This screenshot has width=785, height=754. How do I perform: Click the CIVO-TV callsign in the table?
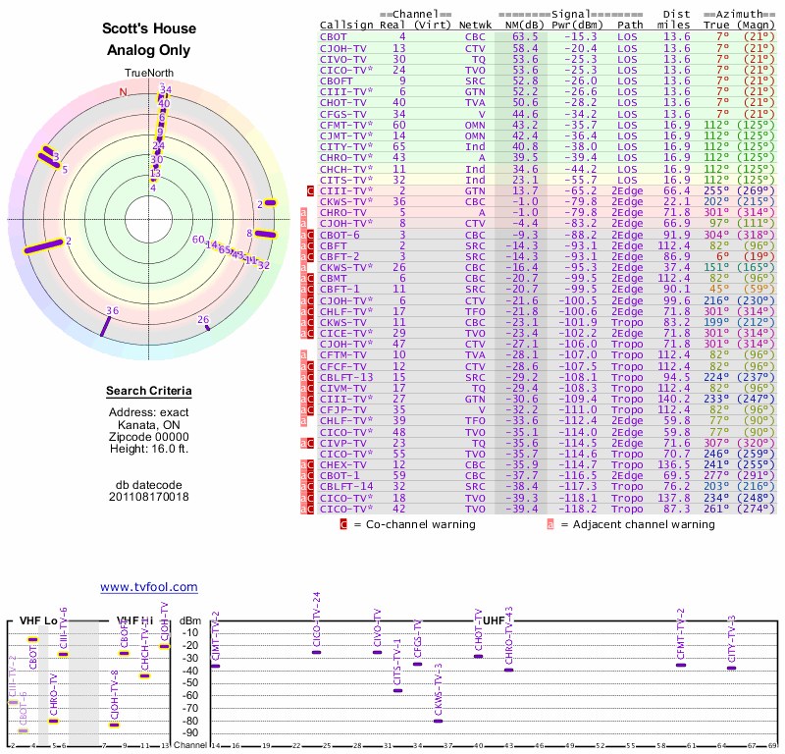(342, 59)
